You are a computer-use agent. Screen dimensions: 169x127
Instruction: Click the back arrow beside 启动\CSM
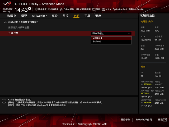5,22
